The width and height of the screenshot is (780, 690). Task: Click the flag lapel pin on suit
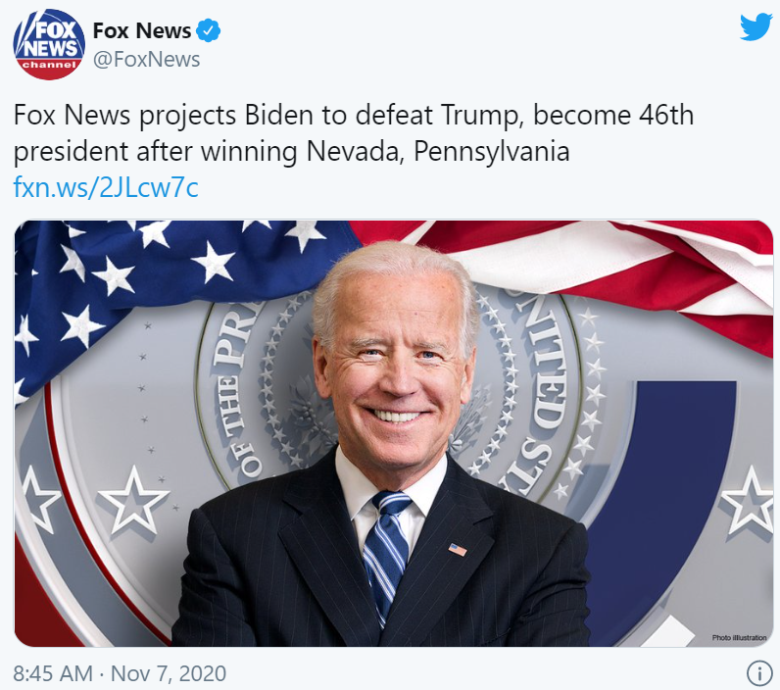(458, 549)
